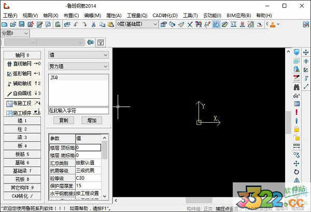Click the orange person user icon
Viewport: 311px width, 212px height.
(273, 24)
